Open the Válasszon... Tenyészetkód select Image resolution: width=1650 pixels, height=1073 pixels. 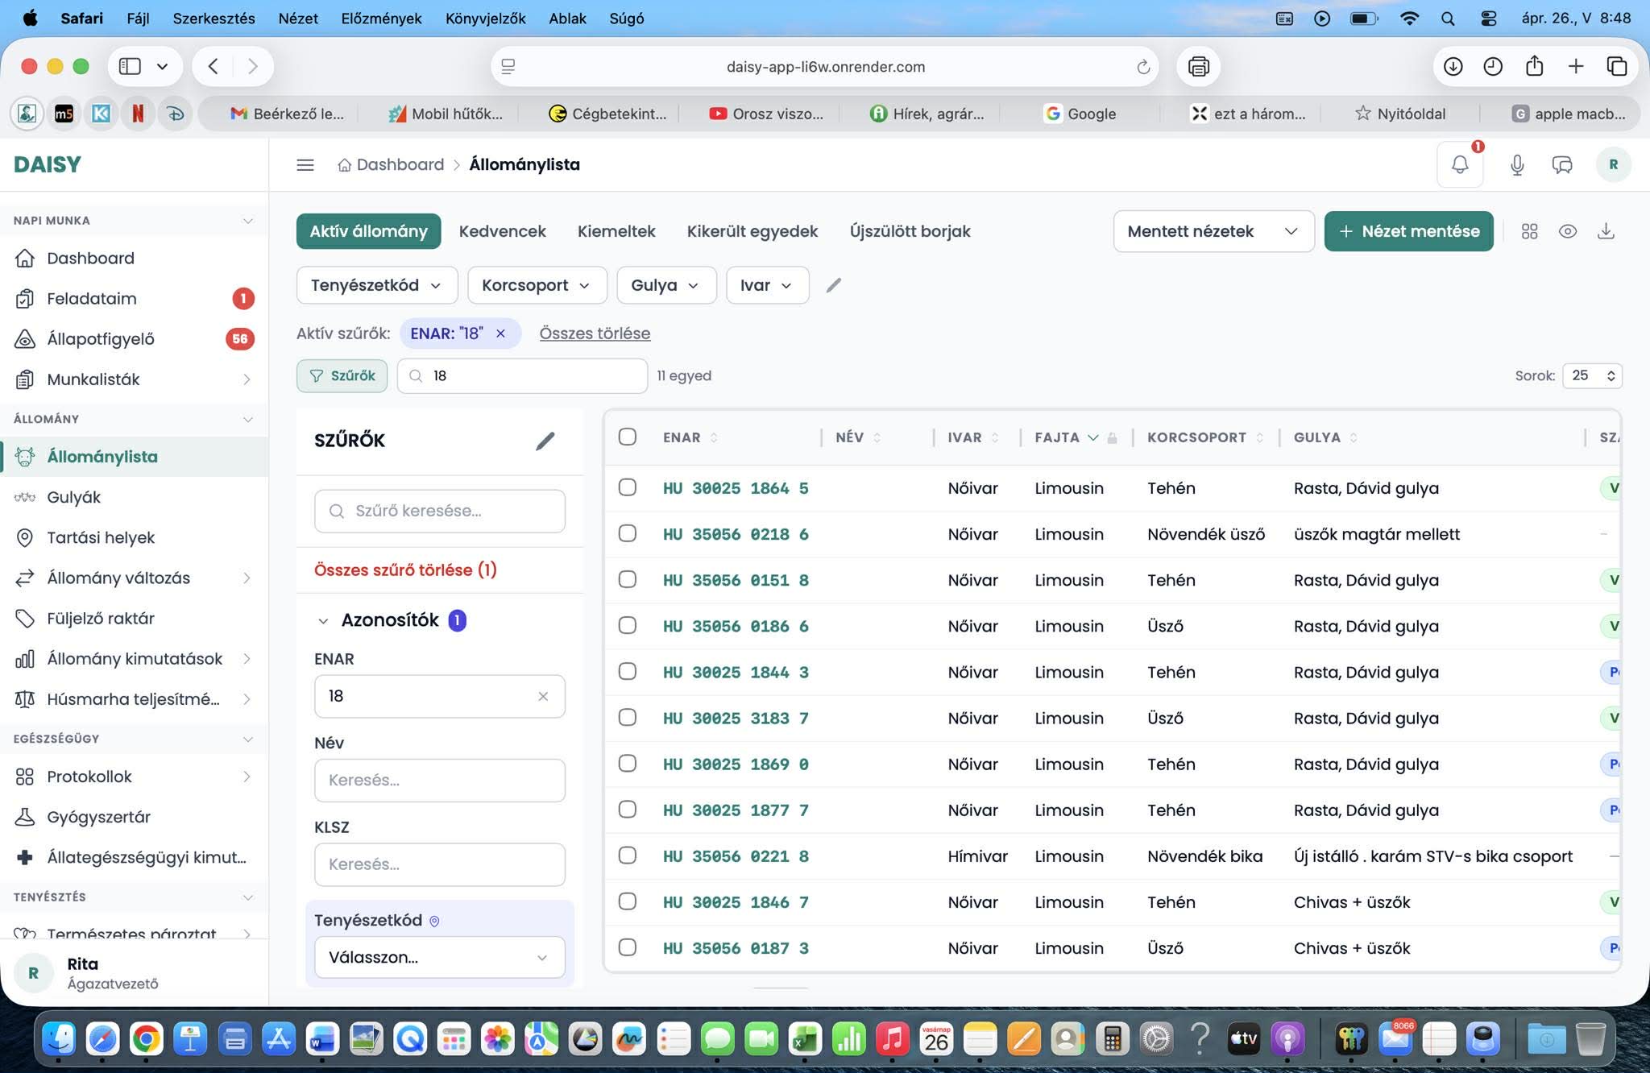point(439,957)
